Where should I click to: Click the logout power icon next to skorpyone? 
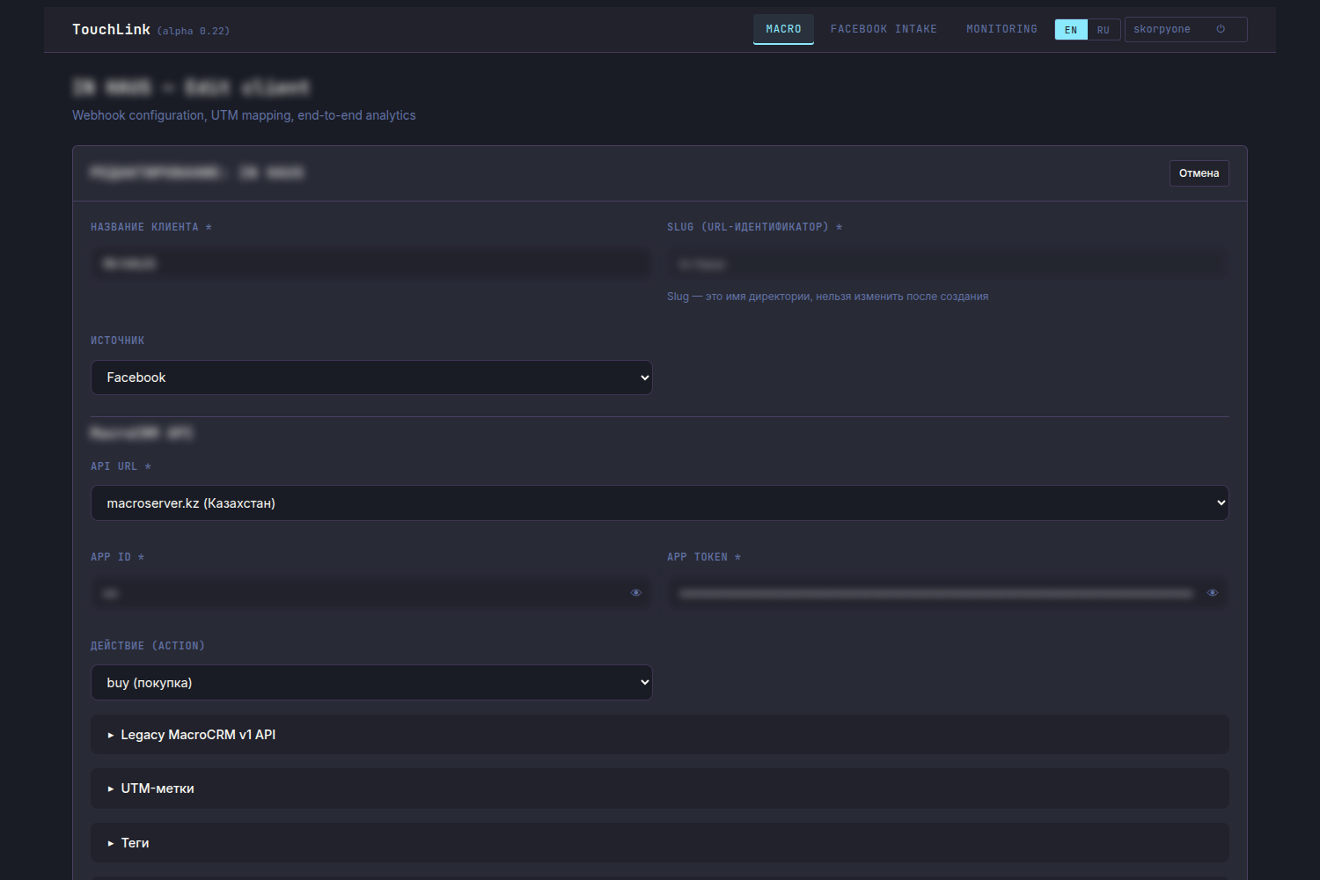point(1221,29)
